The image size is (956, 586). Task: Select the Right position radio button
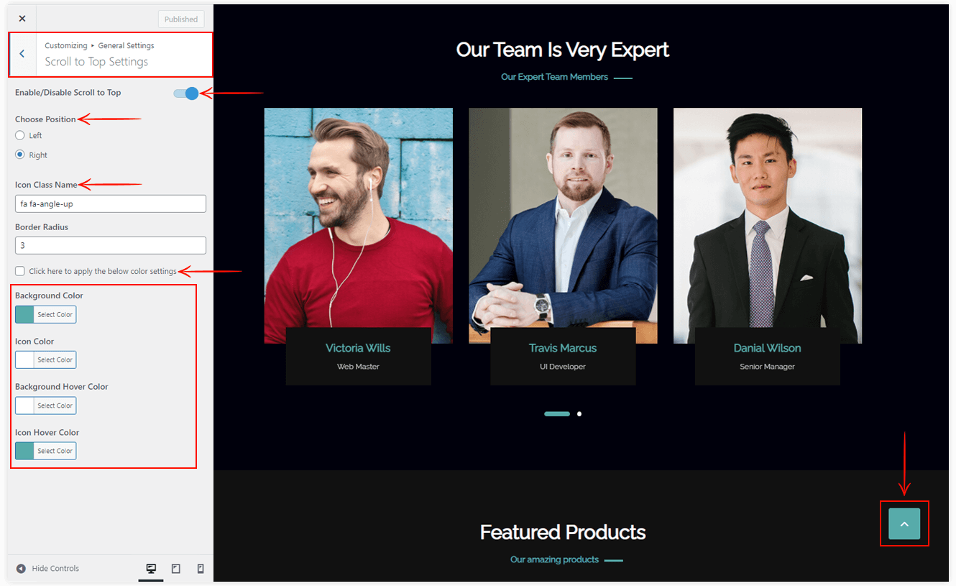(x=20, y=155)
